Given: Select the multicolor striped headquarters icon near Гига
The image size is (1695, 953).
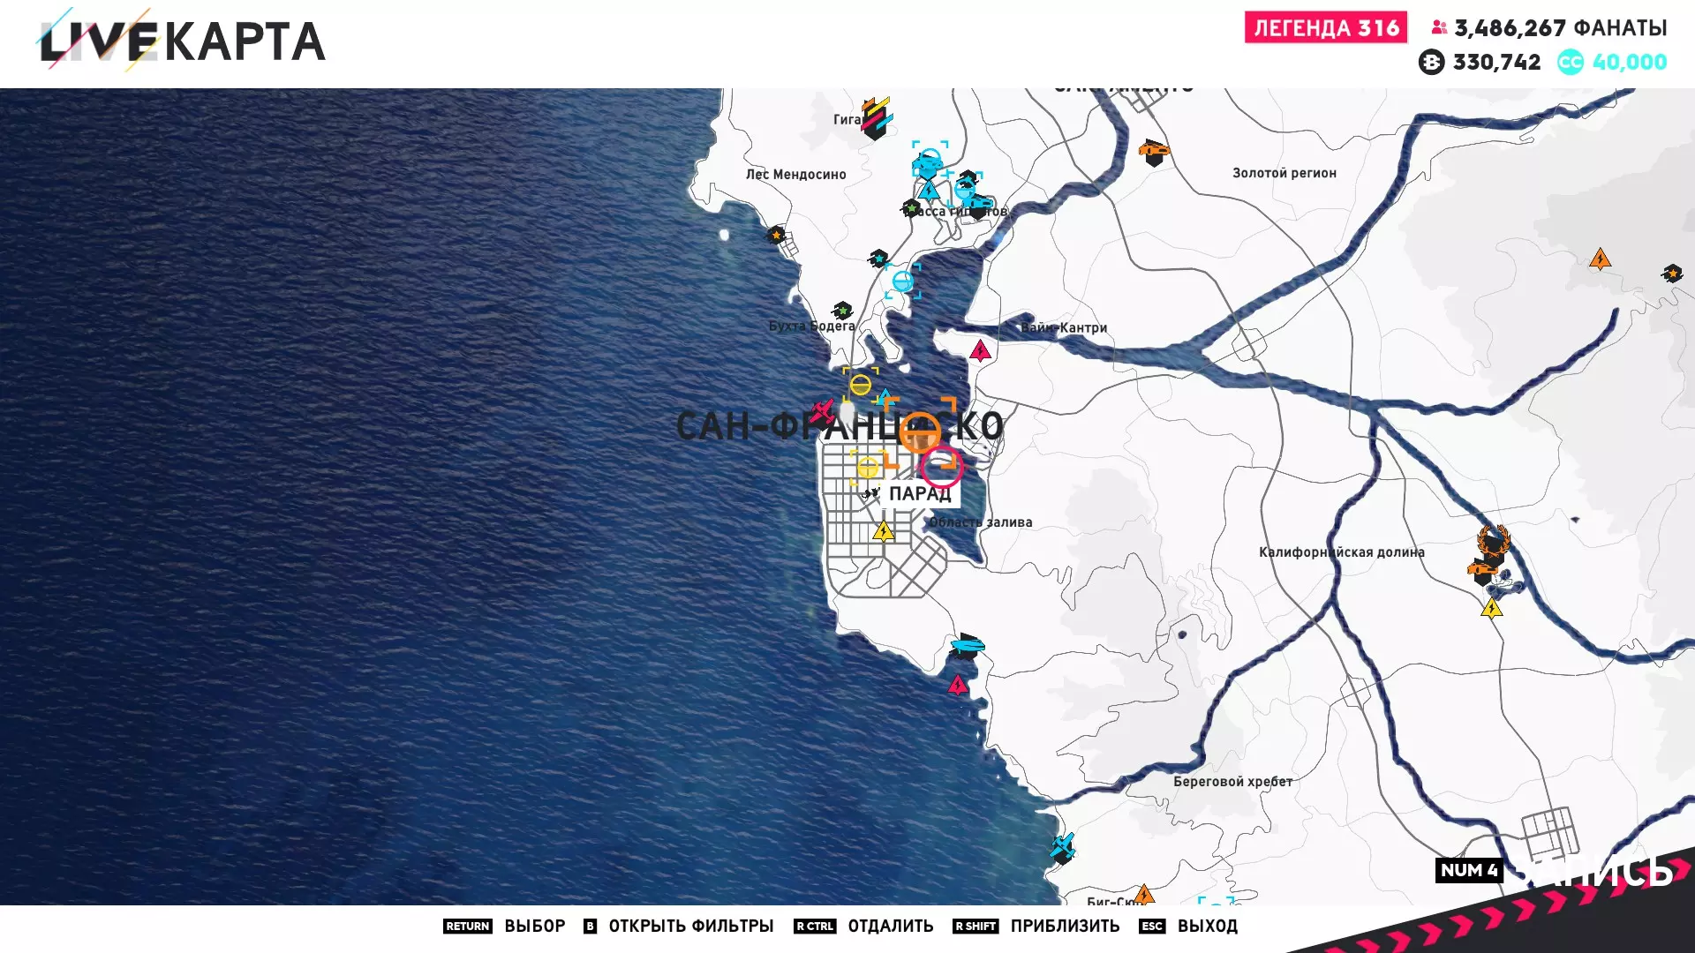Looking at the screenshot, I should click(x=876, y=117).
